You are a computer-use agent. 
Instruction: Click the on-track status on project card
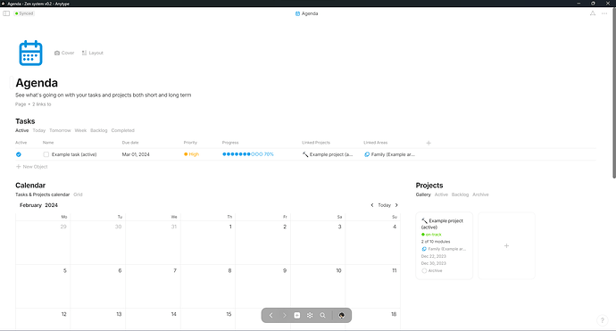tap(431, 235)
